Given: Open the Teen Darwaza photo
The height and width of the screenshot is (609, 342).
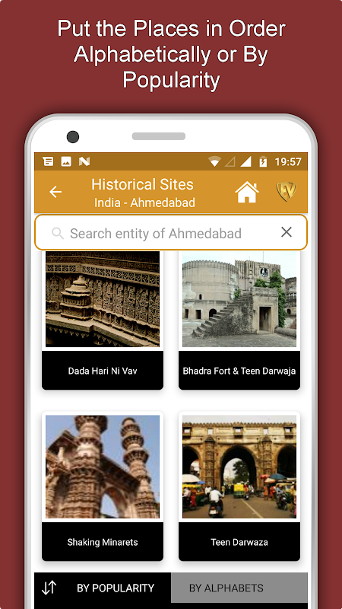Looking at the screenshot, I should click(x=239, y=467).
